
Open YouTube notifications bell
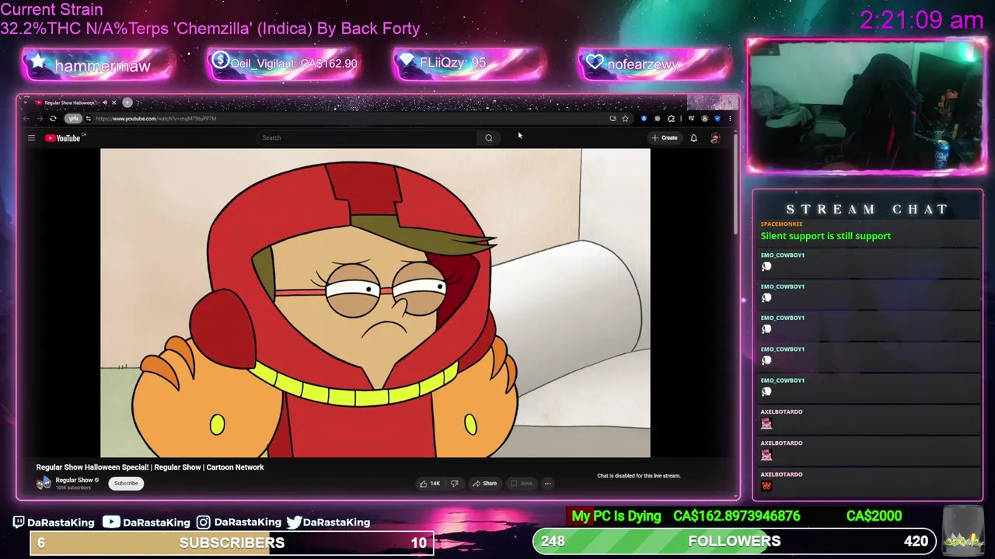(x=693, y=138)
